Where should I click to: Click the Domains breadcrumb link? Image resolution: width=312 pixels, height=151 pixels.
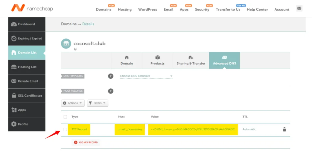click(x=69, y=24)
